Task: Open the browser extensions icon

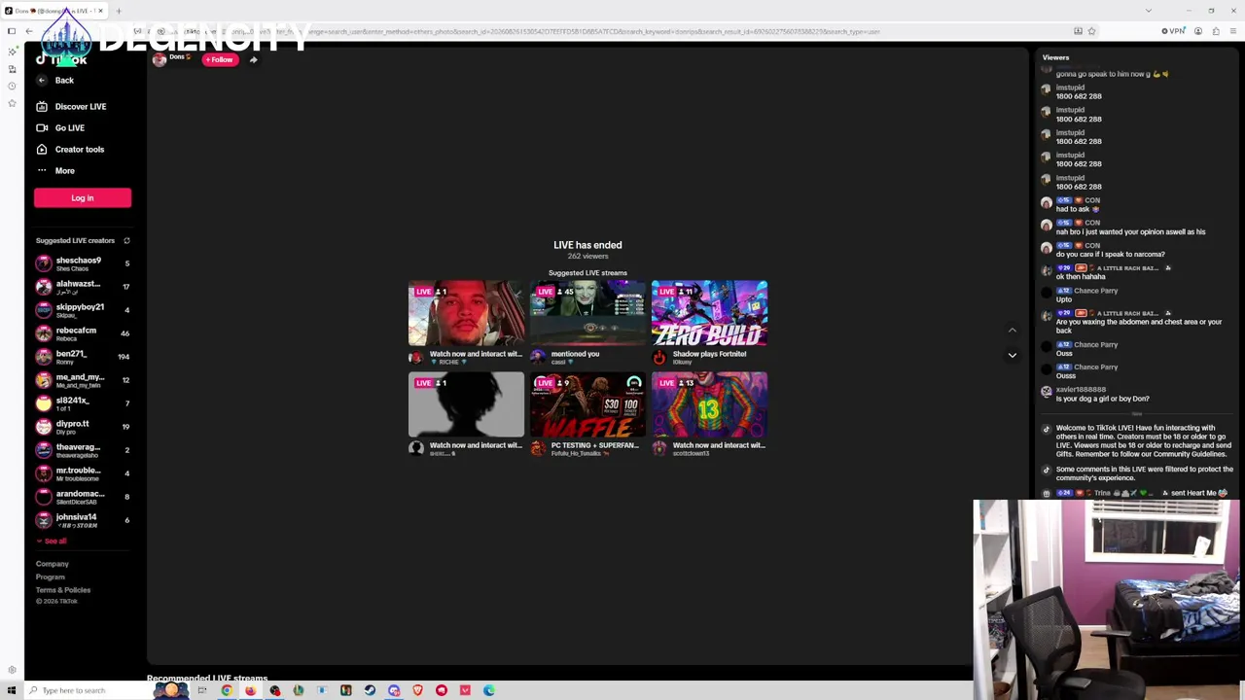Action: (x=1216, y=32)
